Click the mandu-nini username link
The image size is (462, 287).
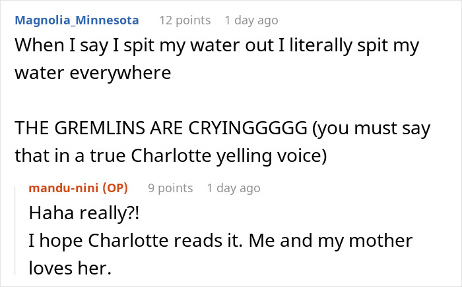pos(64,188)
